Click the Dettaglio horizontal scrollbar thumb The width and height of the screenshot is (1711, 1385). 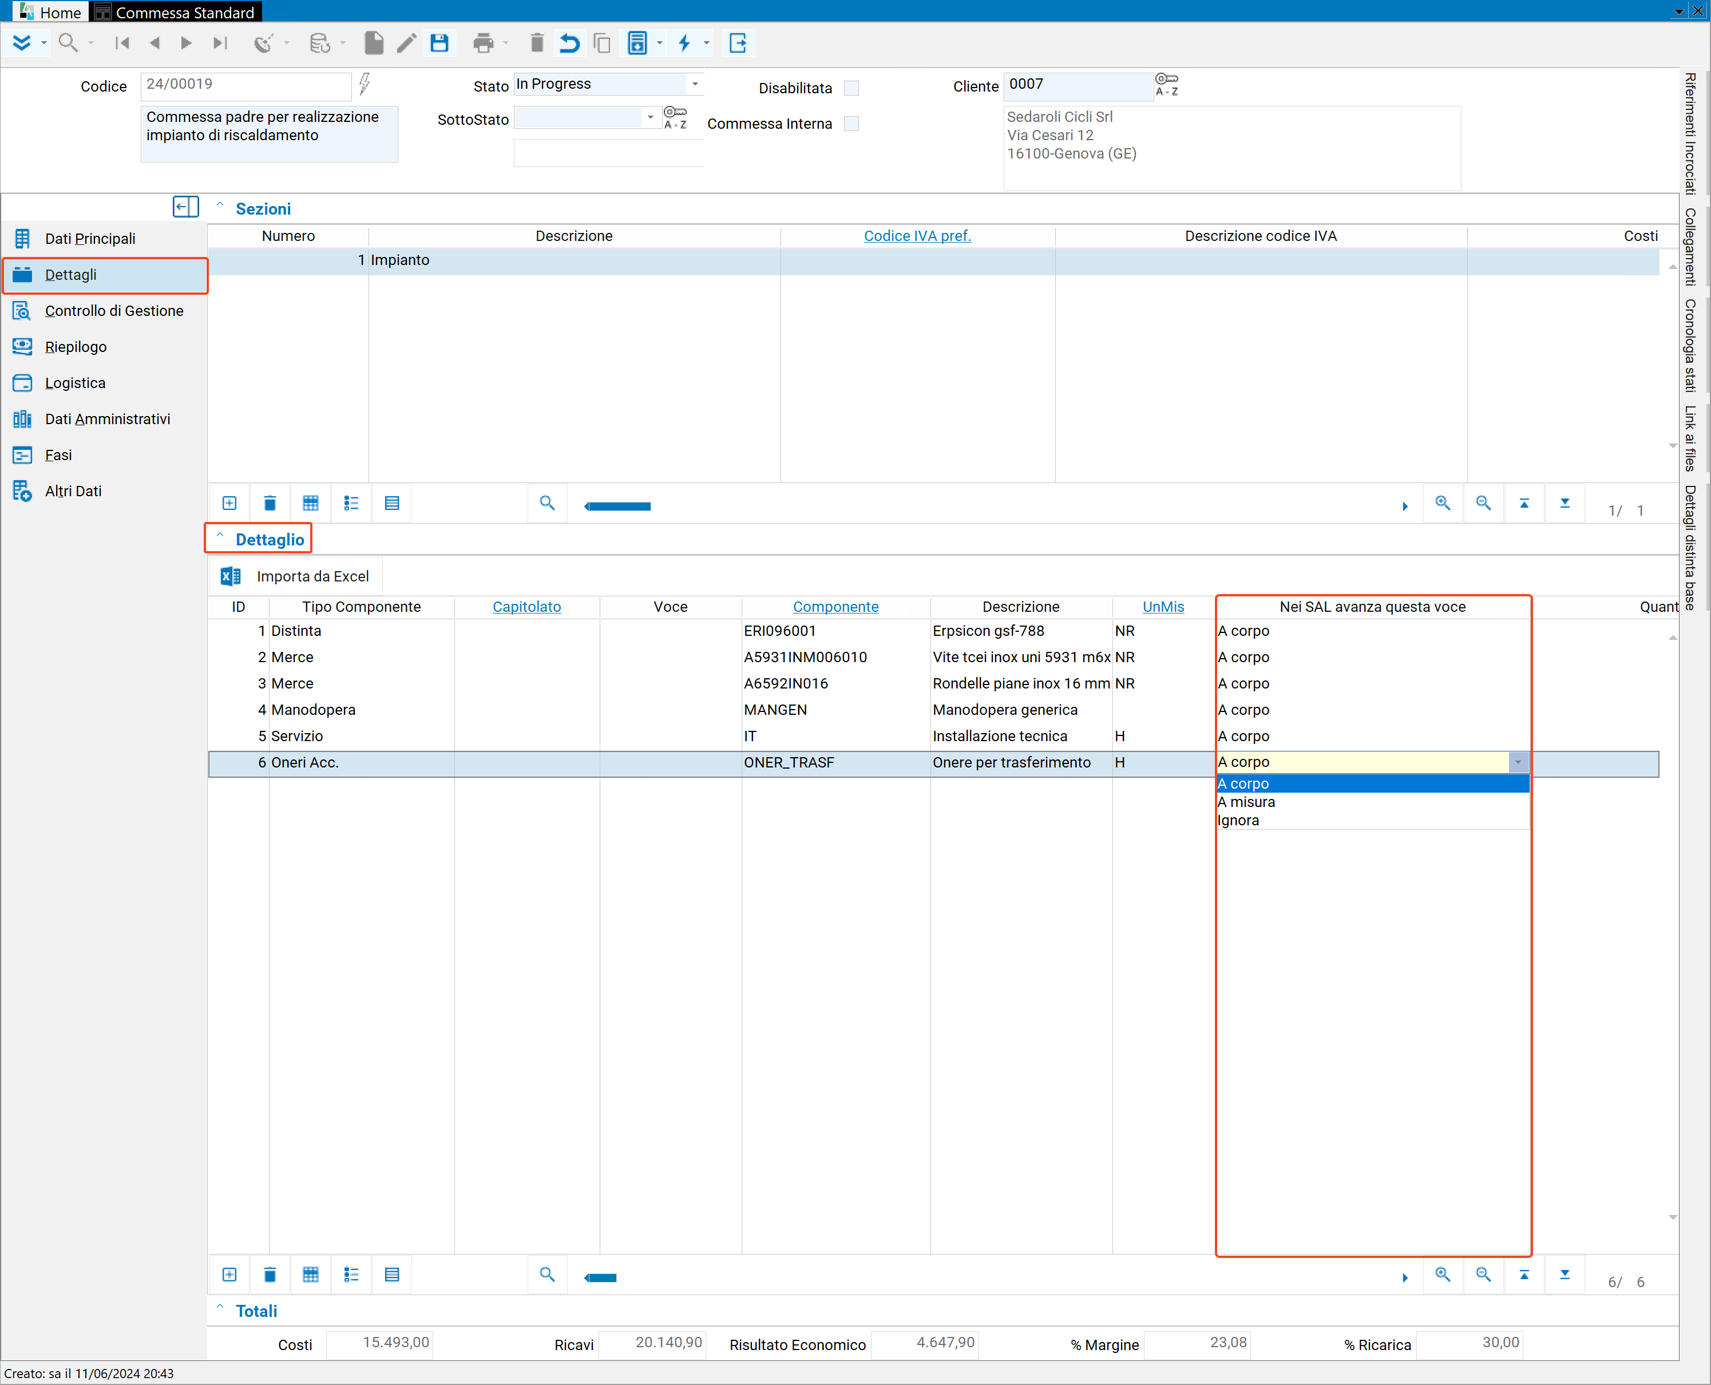pos(601,1278)
